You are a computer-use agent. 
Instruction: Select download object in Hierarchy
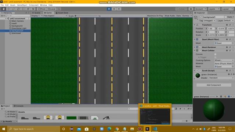pos(16,33)
